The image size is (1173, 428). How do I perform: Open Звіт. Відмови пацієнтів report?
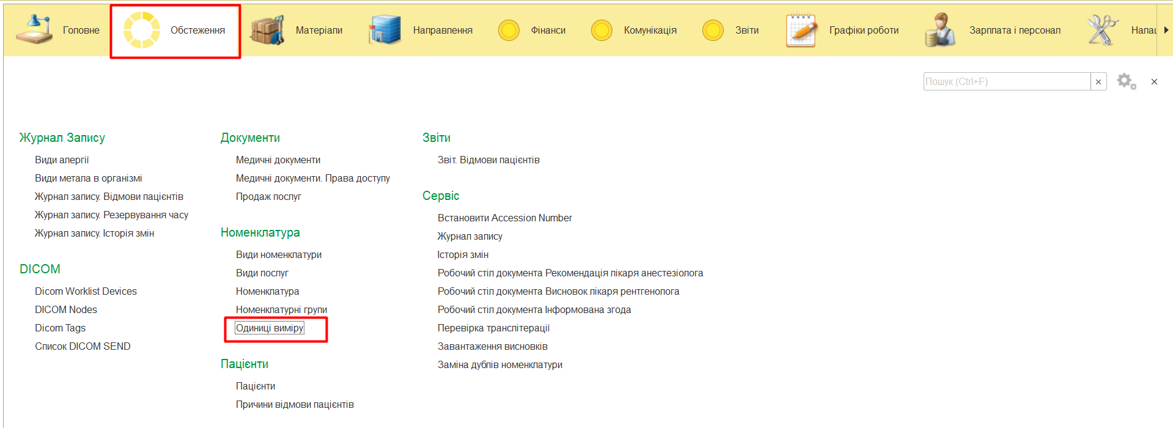[x=488, y=160]
